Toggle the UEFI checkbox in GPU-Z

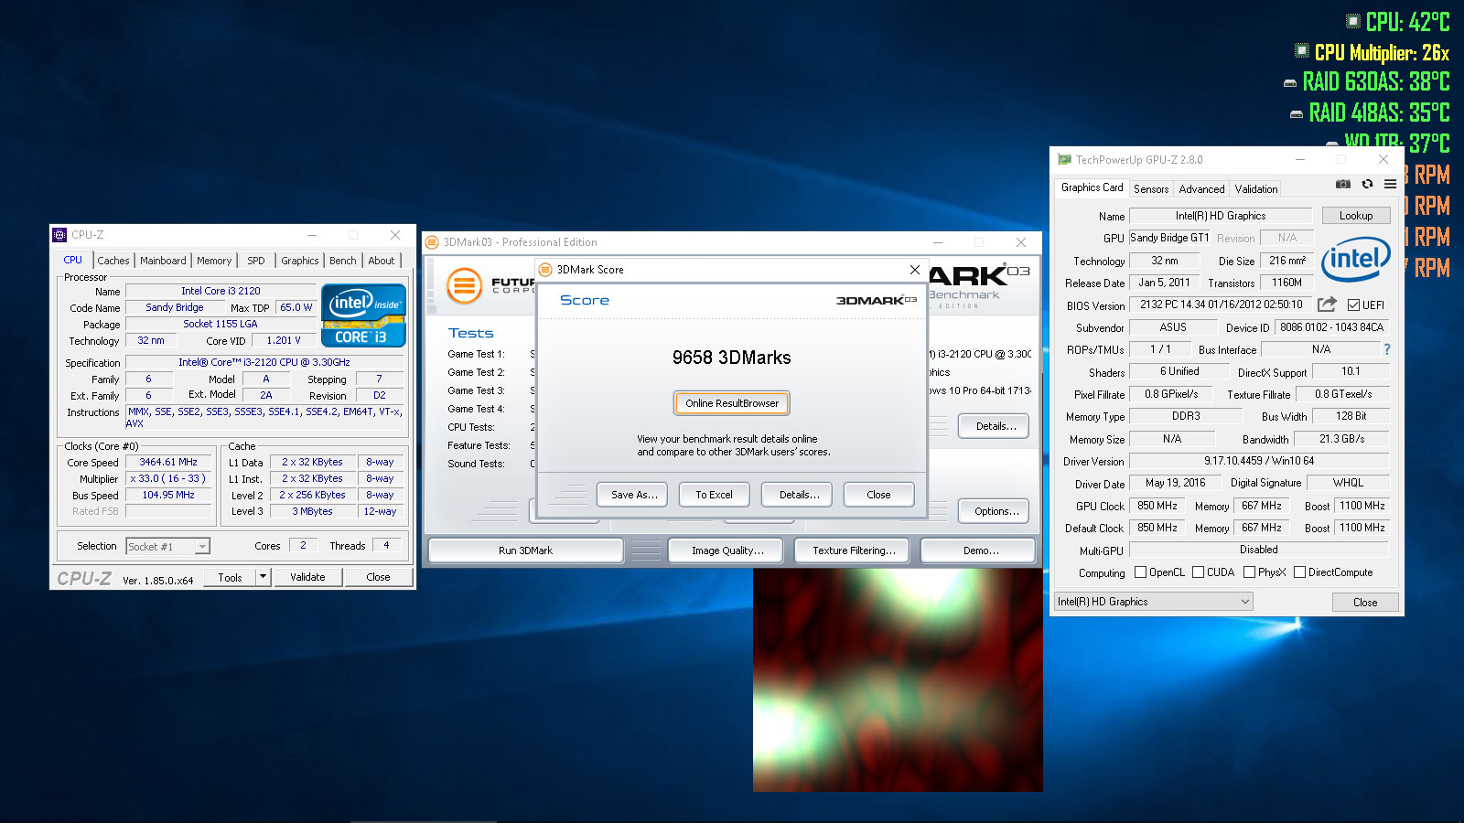(x=1353, y=305)
